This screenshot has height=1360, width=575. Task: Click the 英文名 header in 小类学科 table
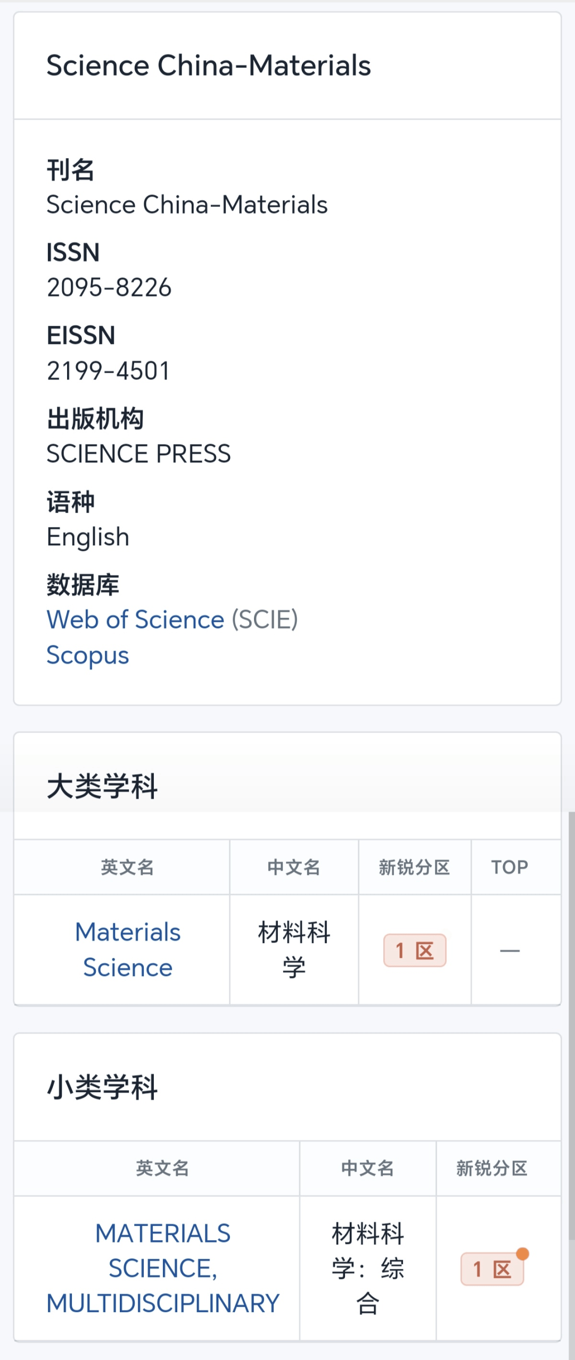point(162,1168)
